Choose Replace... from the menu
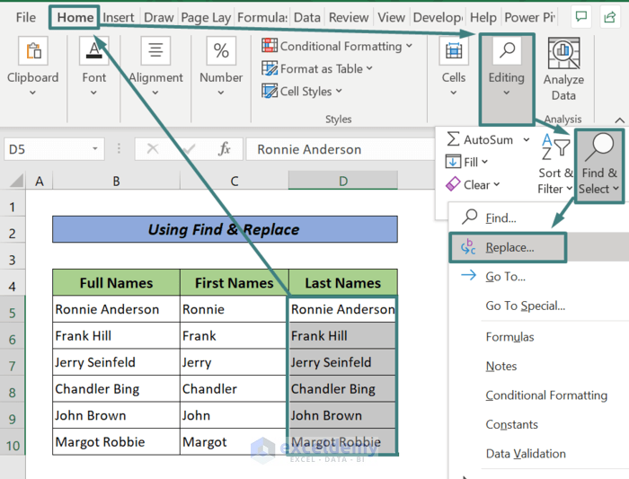The height and width of the screenshot is (479, 629). 509,247
